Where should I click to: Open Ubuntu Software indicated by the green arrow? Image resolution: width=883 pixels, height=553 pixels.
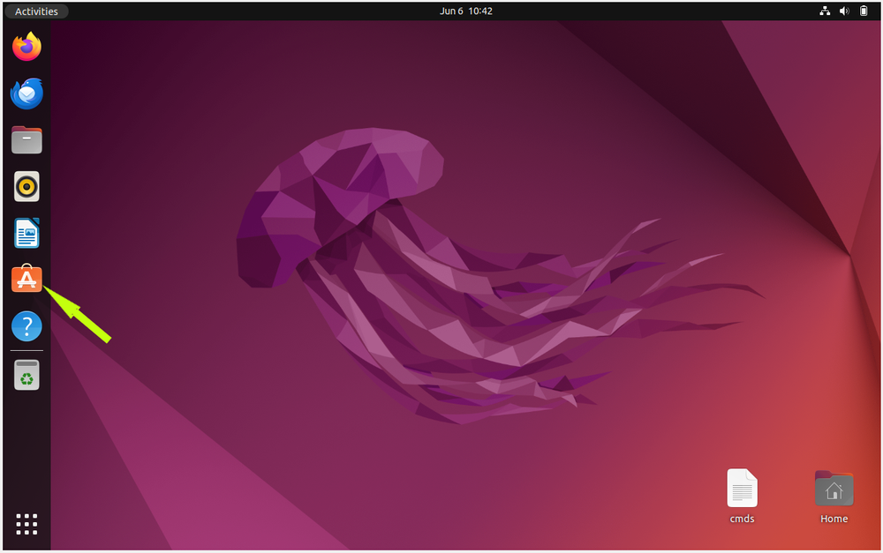[26, 279]
